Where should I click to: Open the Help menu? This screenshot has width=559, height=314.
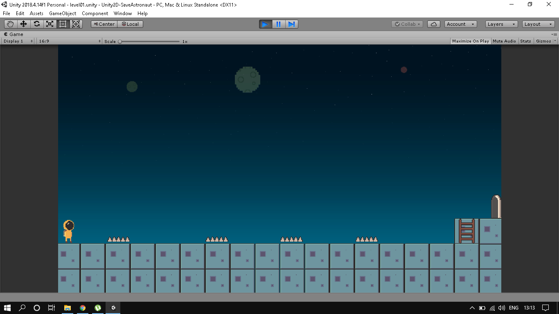tap(142, 13)
